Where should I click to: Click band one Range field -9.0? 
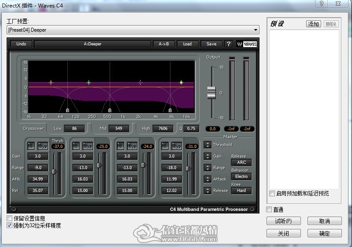pyautogui.click(x=38, y=168)
